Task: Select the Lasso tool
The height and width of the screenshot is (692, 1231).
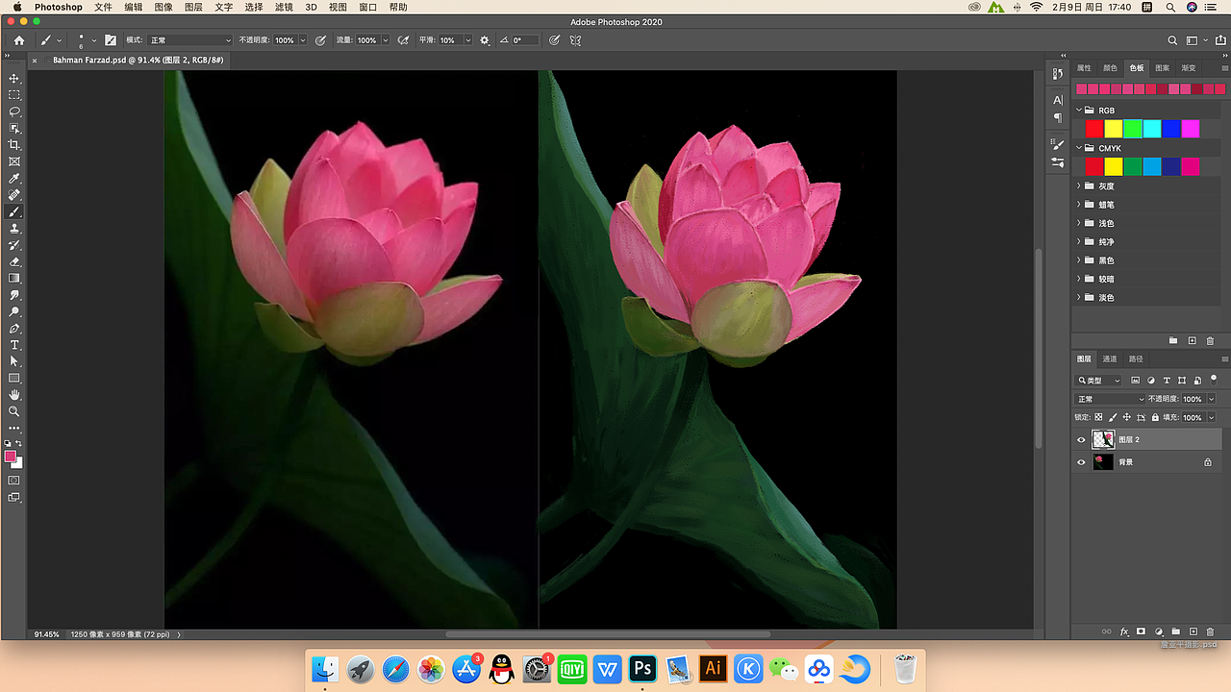Action: click(x=14, y=111)
